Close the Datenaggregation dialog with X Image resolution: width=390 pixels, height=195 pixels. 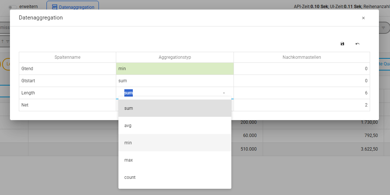[363, 18]
